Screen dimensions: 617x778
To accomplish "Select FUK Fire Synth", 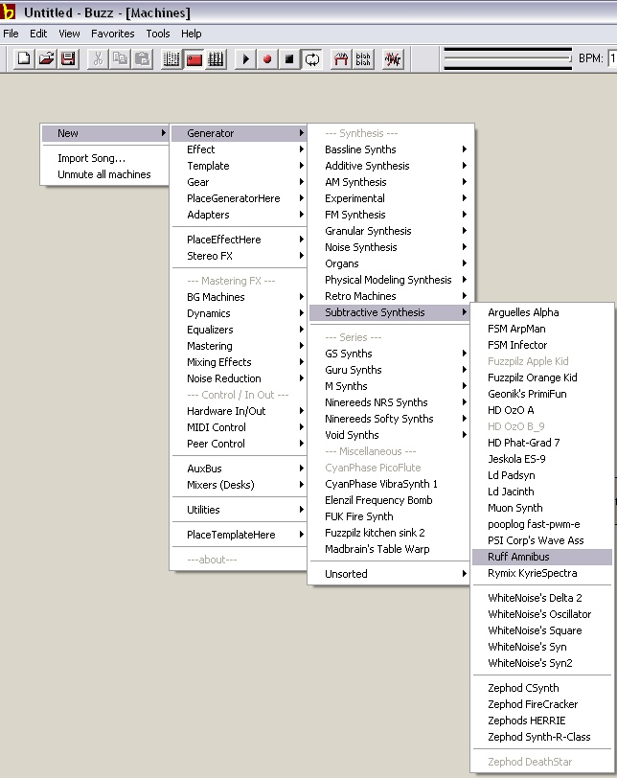I will pos(389,516).
